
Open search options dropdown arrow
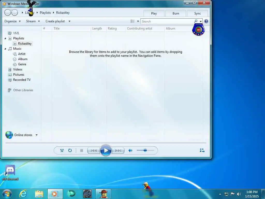[x=201, y=22]
